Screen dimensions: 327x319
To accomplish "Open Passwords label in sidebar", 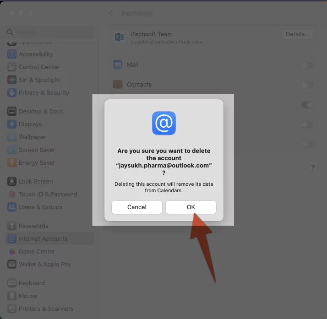I will [33, 226].
